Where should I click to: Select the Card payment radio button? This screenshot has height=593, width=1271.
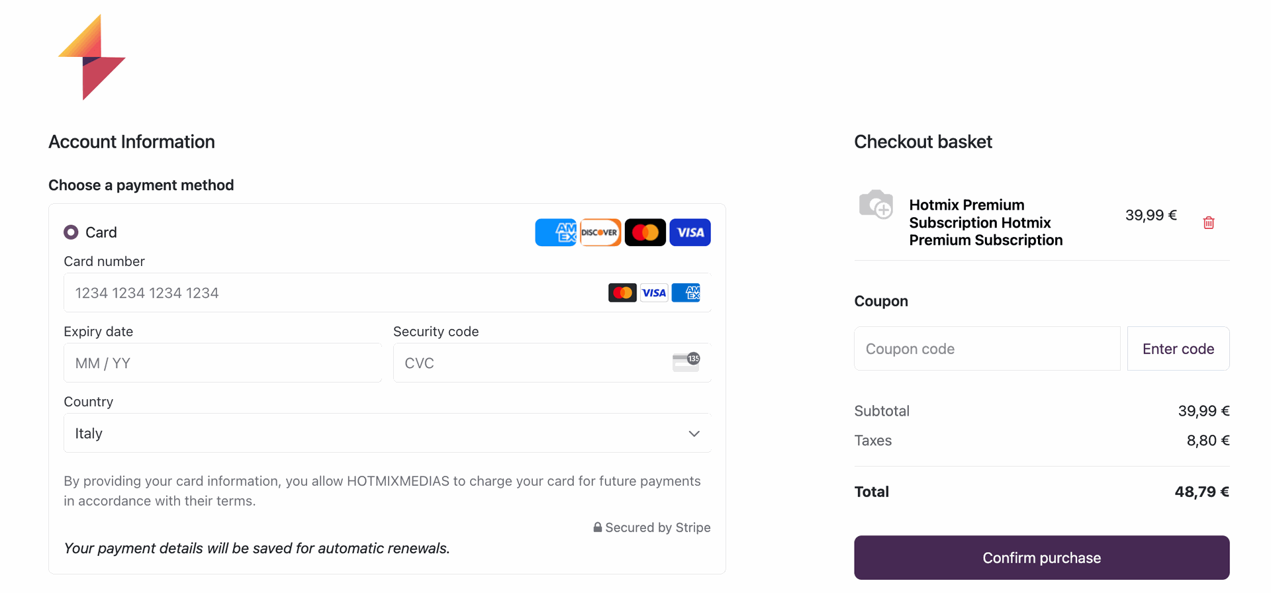click(71, 232)
